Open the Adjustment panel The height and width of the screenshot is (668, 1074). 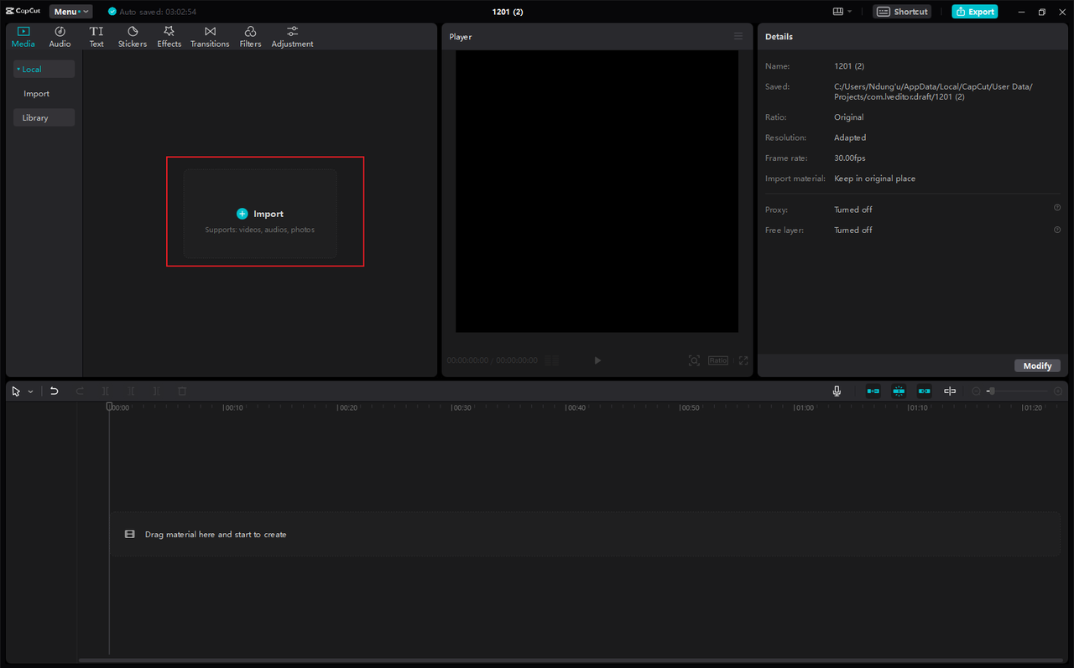(x=292, y=37)
